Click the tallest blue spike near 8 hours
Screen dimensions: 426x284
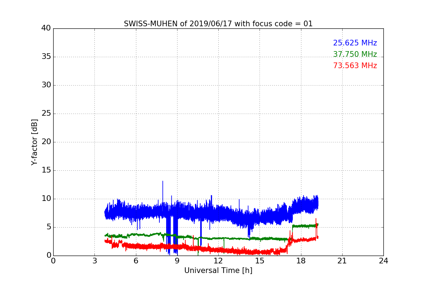(x=163, y=192)
